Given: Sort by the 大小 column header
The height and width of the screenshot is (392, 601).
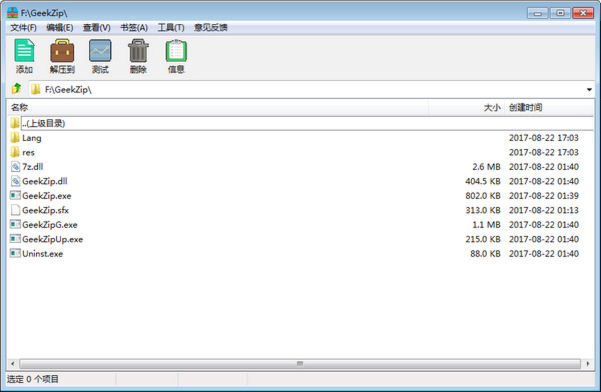Looking at the screenshot, I should coord(466,107).
